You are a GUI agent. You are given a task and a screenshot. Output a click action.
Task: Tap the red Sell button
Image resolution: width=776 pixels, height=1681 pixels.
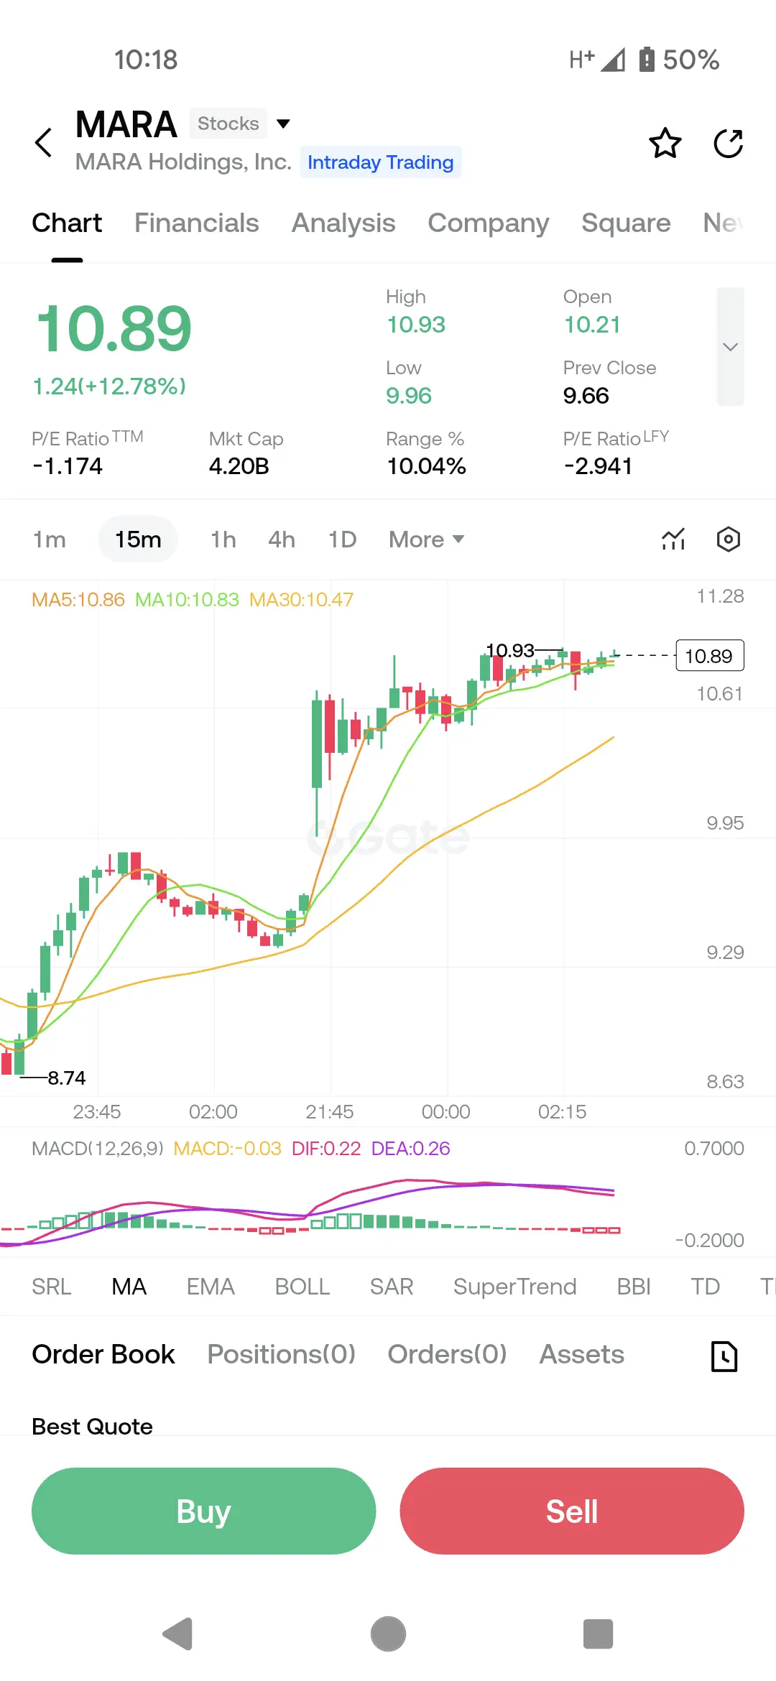[x=572, y=1511]
